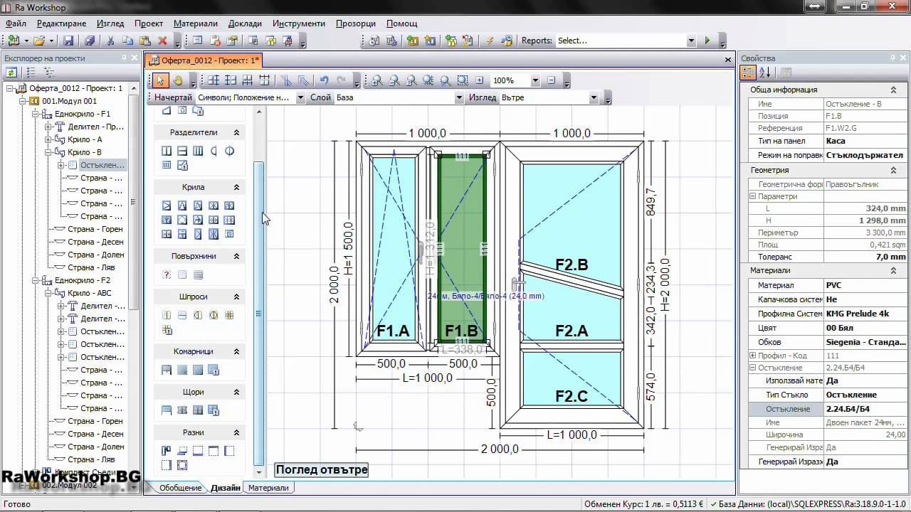
Task: Click the Толеранс value 7,0 mm field
Action: point(865,257)
